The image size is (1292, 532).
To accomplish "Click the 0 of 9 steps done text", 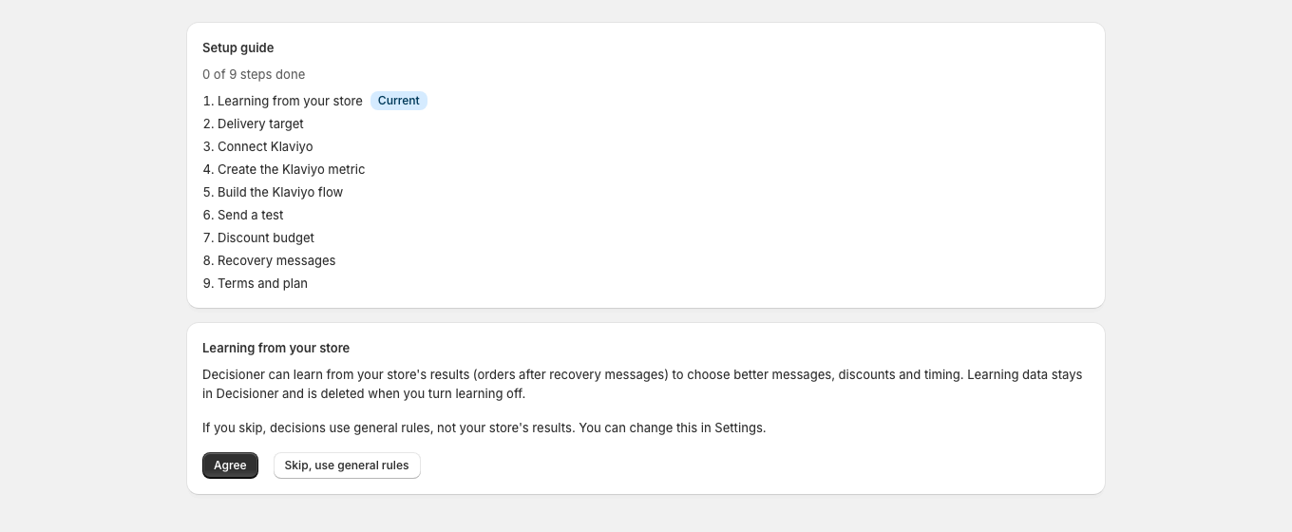I will pyautogui.click(x=254, y=74).
